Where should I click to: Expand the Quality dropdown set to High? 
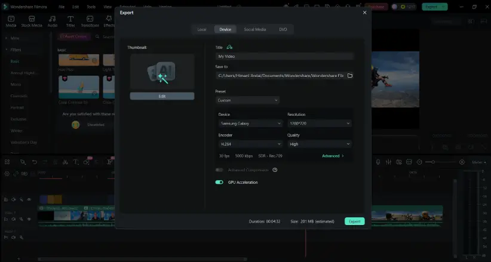pos(319,144)
